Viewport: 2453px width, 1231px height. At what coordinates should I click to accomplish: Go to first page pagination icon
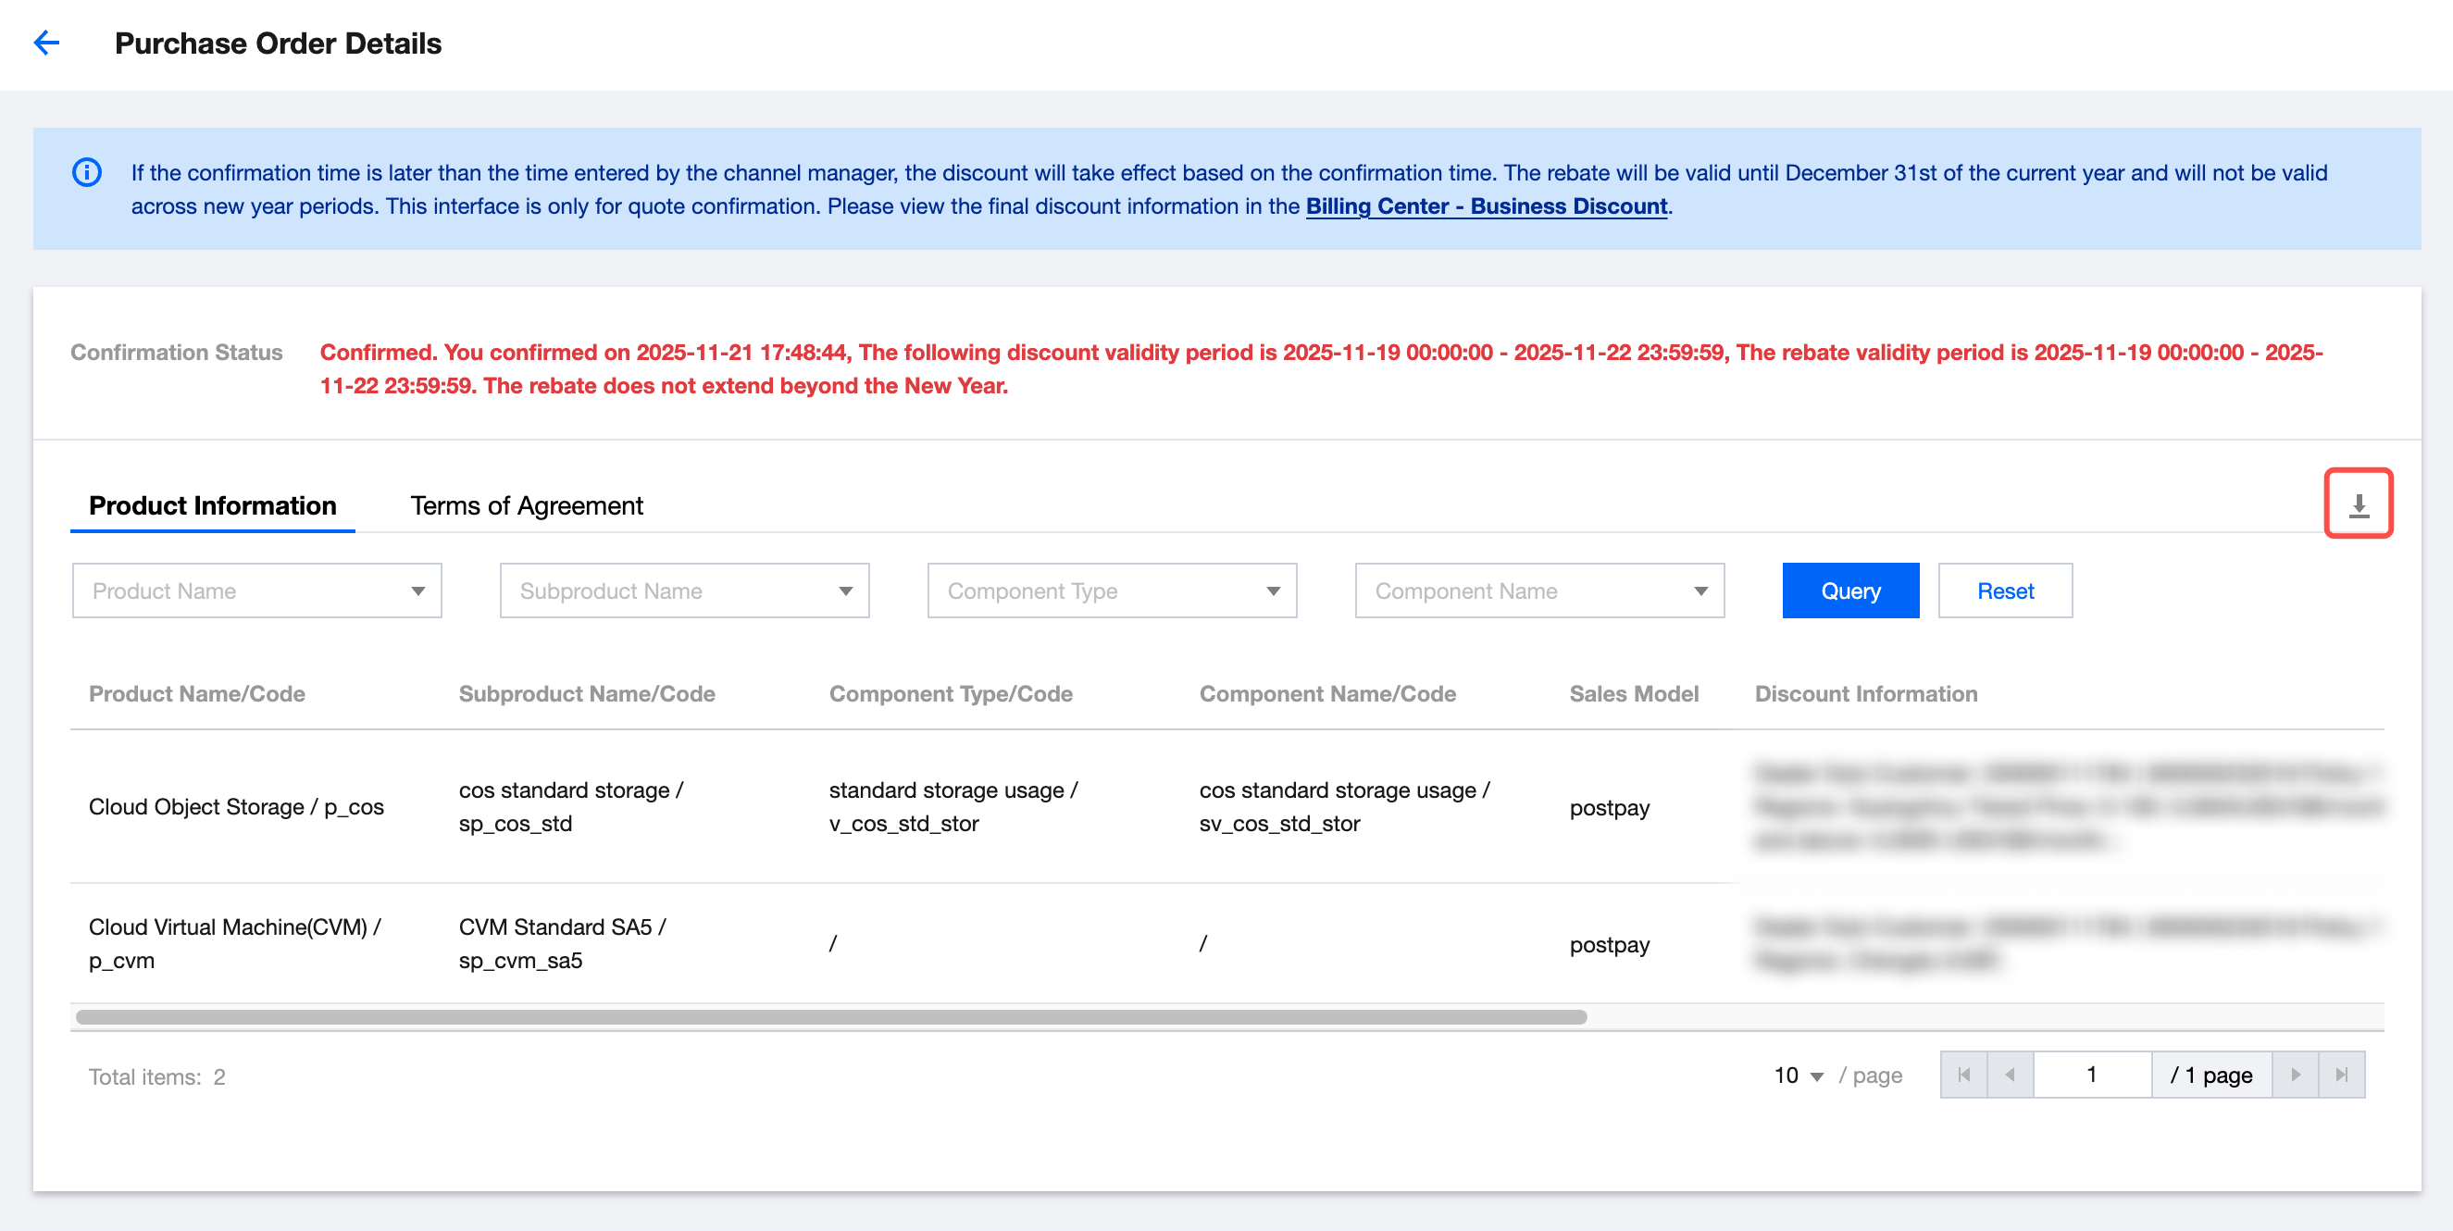pyautogui.click(x=1963, y=1074)
